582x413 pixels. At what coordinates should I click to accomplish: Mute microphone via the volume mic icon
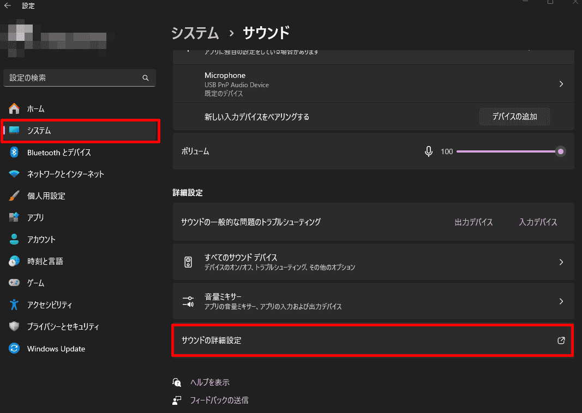[429, 151]
